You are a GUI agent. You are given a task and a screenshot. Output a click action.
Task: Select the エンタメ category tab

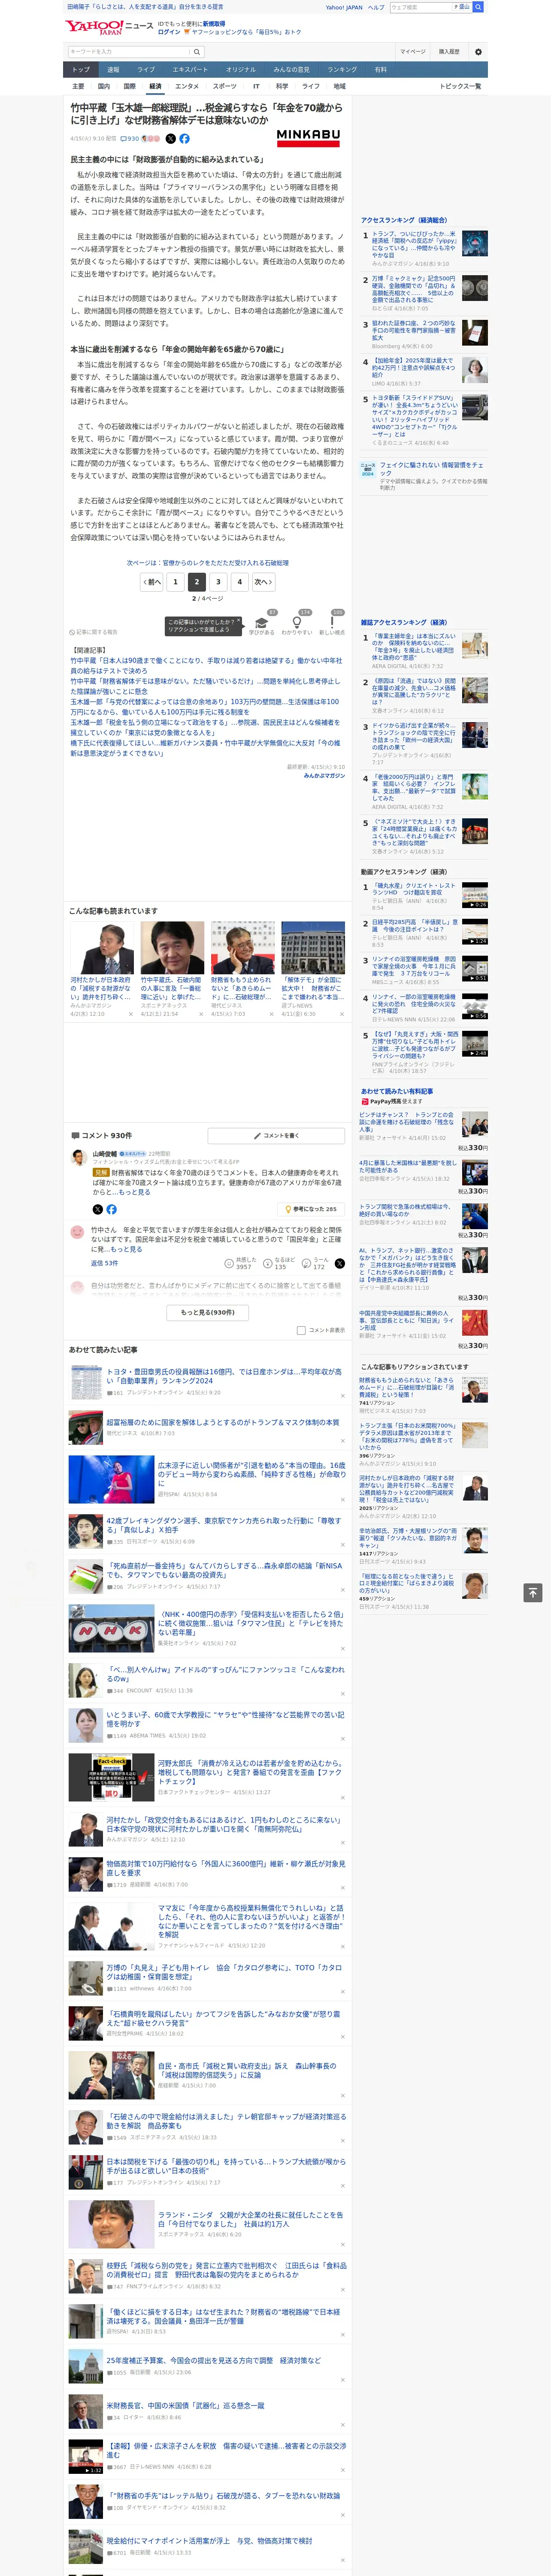point(187,86)
